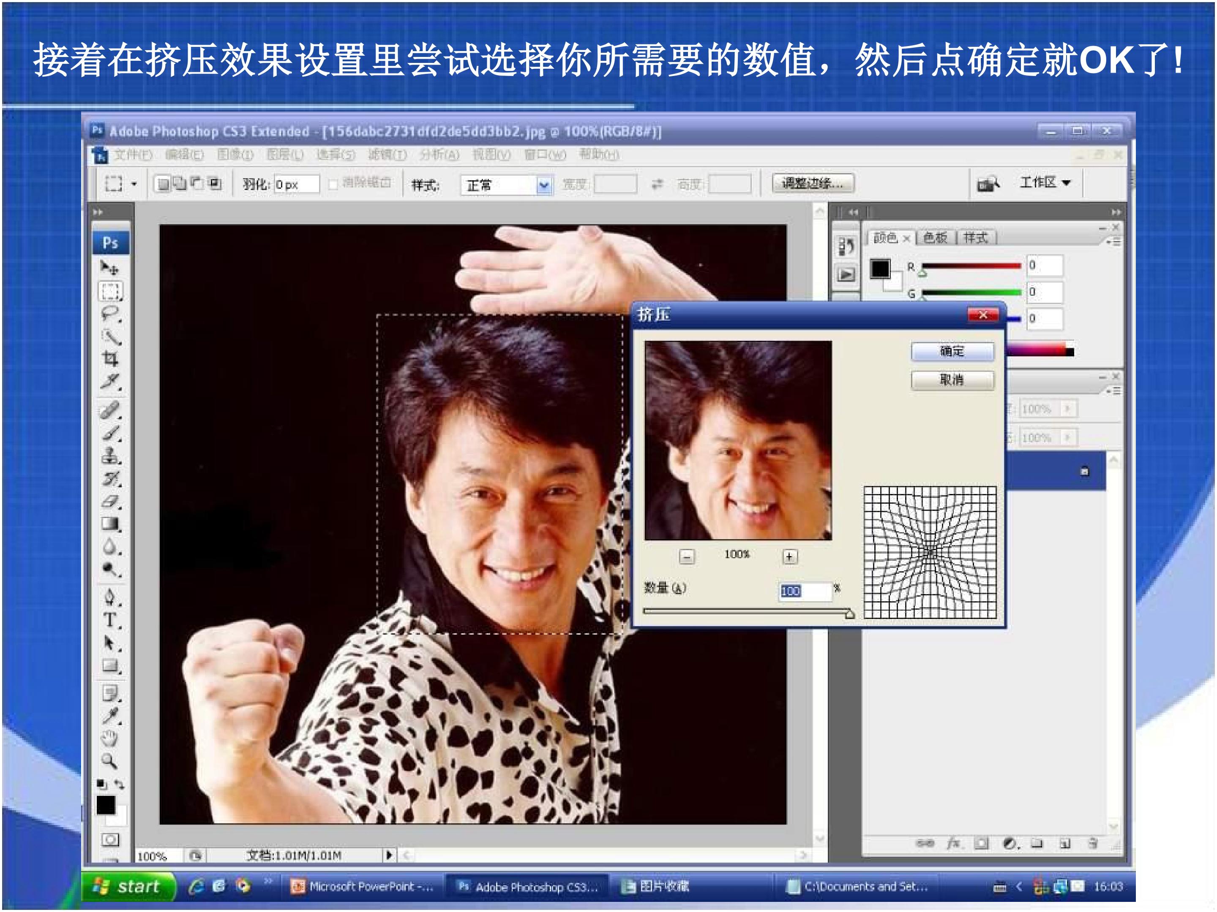The width and height of the screenshot is (1217, 912).
Task: Open the 帮助 Help menu
Action: pos(599,155)
